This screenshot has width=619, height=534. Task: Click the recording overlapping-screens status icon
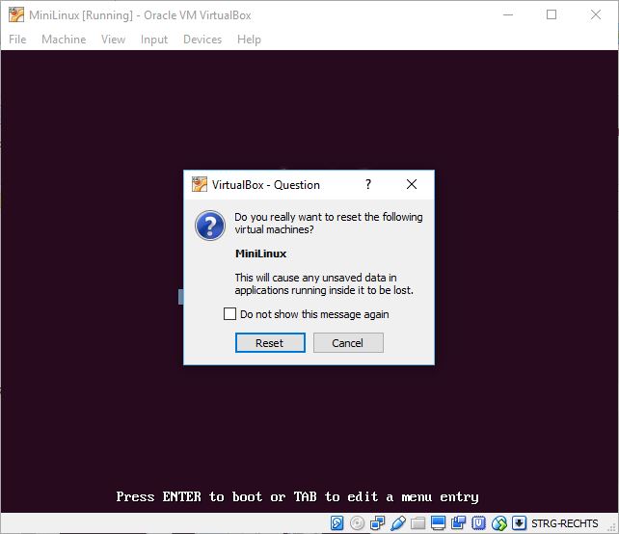tap(458, 523)
